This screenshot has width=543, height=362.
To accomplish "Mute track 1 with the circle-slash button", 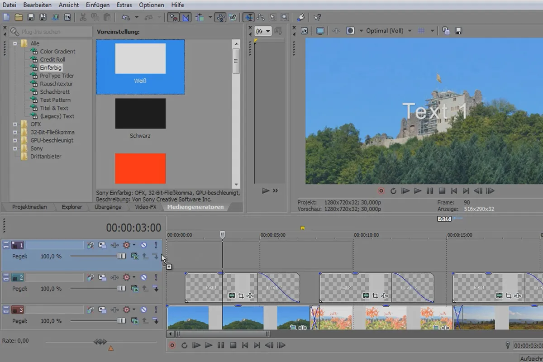I will click(143, 245).
